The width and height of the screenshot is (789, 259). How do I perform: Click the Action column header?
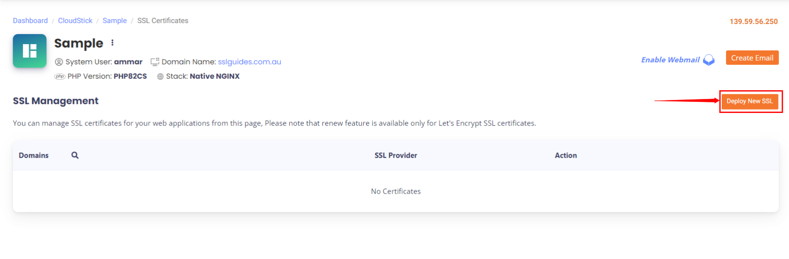pos(566,155)
